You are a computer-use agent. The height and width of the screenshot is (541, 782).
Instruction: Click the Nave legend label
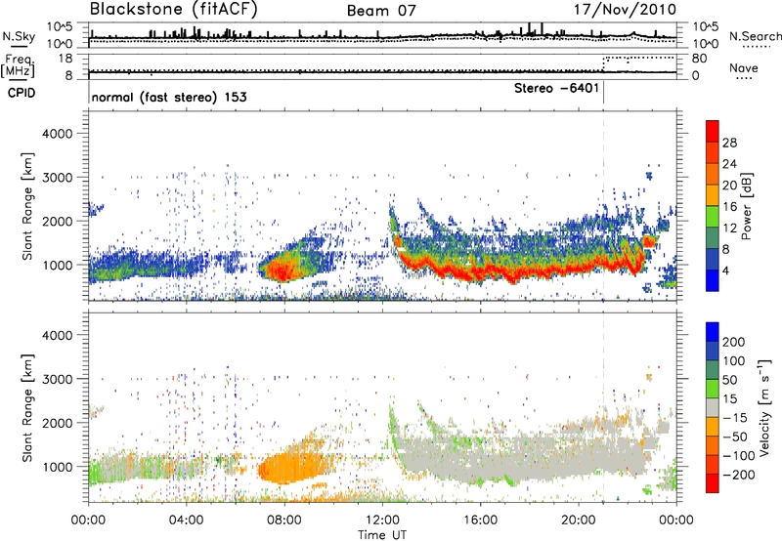(744, 68)
